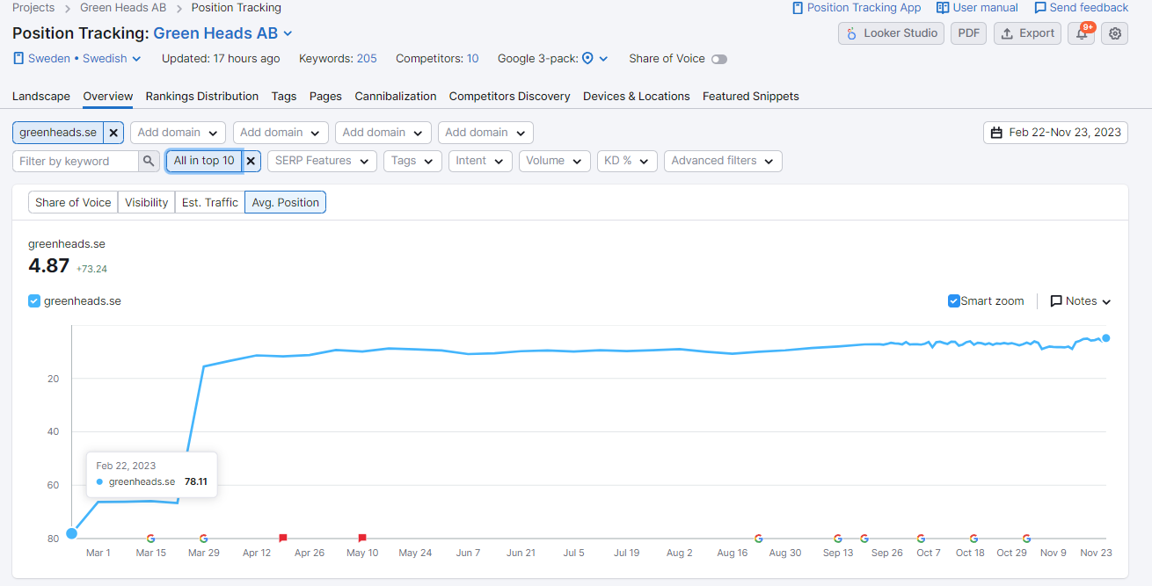Disable the Smart zoom checkbox
Screen dimensions: 1152x586
tap(954, 301)
